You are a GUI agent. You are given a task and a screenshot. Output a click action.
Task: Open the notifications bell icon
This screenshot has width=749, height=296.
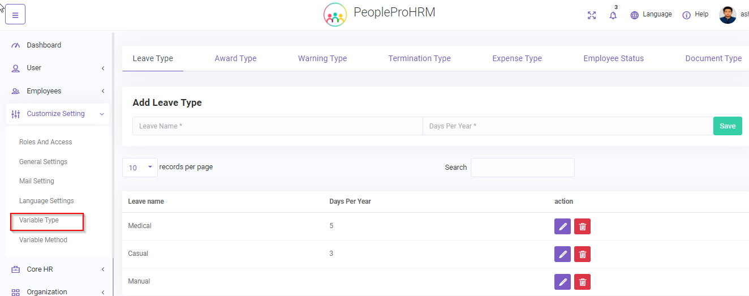coord(613,15)
